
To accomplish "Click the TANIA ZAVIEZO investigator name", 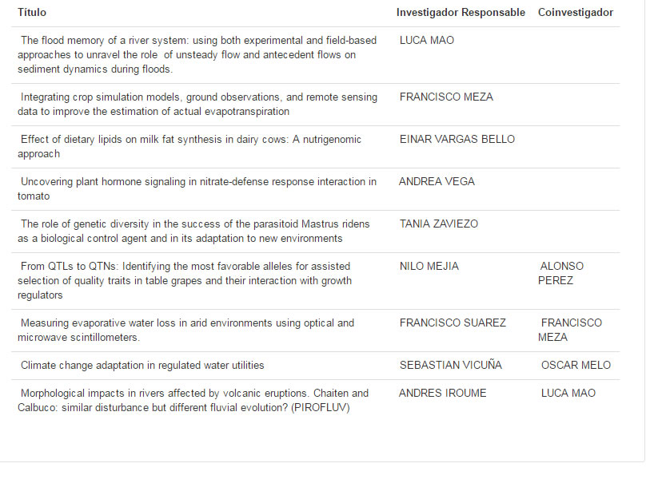I will click(x=439, y=224).
